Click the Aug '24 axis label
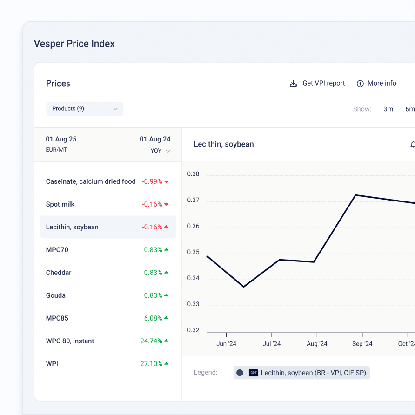415x415 pixels. (x=317, y=344)
